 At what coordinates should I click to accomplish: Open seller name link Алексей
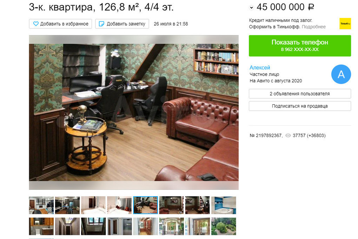click(260, 67)
